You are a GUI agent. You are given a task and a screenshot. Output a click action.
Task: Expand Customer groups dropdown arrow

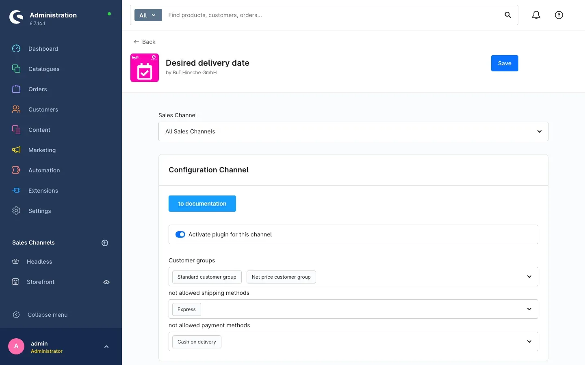(529, 277)
